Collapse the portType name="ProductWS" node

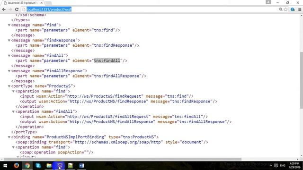9,86
